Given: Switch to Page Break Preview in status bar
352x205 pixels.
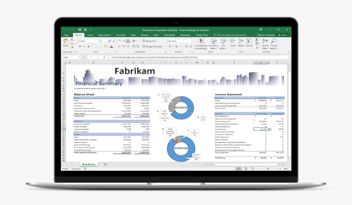Looking at the screenshot, I should [x=253, y=169].
